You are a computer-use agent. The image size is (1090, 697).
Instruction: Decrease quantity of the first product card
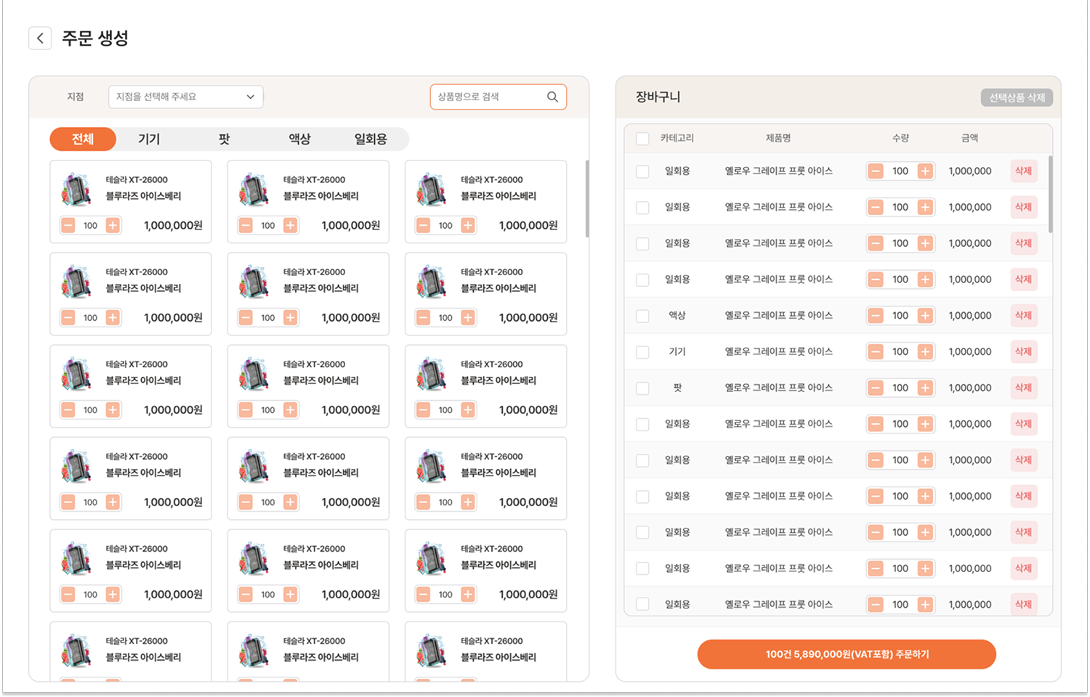68,226
